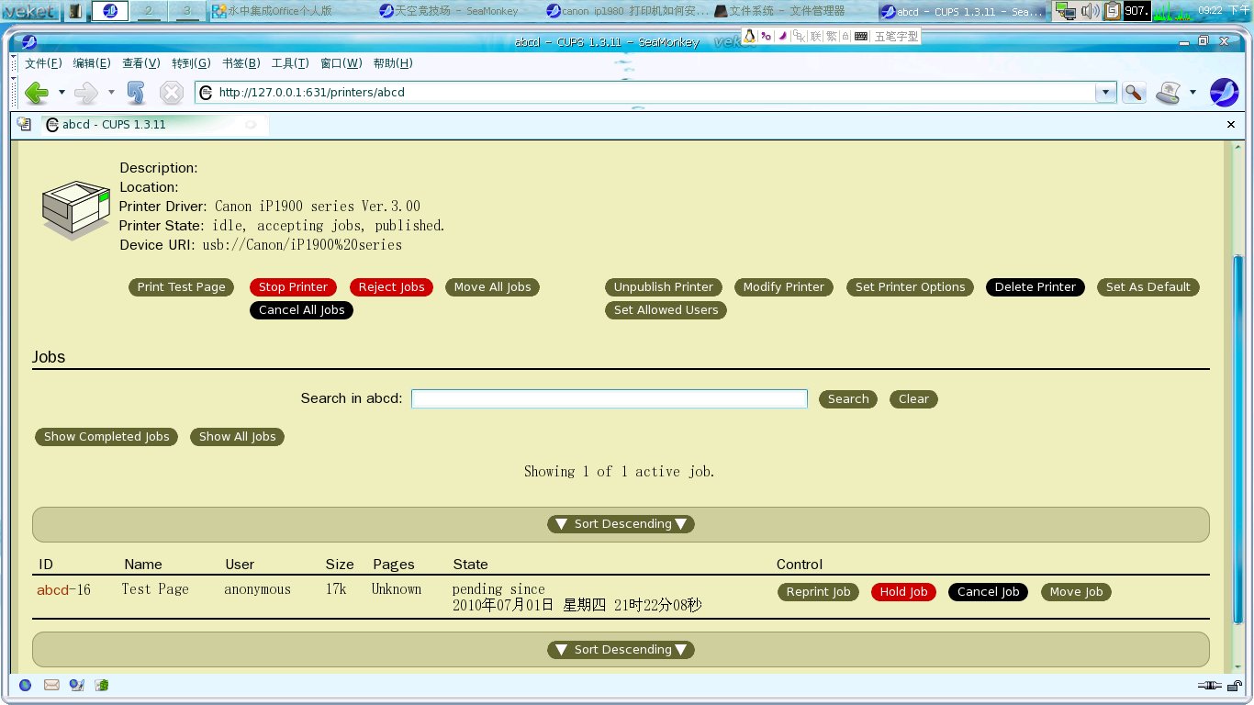The width and height of the screenshot is (1254, 705).
Task: Click the Show Completed Jobs button
Action: 106,437
